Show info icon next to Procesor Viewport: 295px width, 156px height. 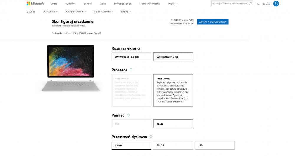point(131,70)
